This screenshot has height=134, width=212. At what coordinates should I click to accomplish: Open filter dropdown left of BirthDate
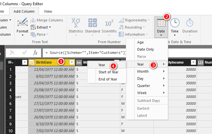(x=25, y=62)
